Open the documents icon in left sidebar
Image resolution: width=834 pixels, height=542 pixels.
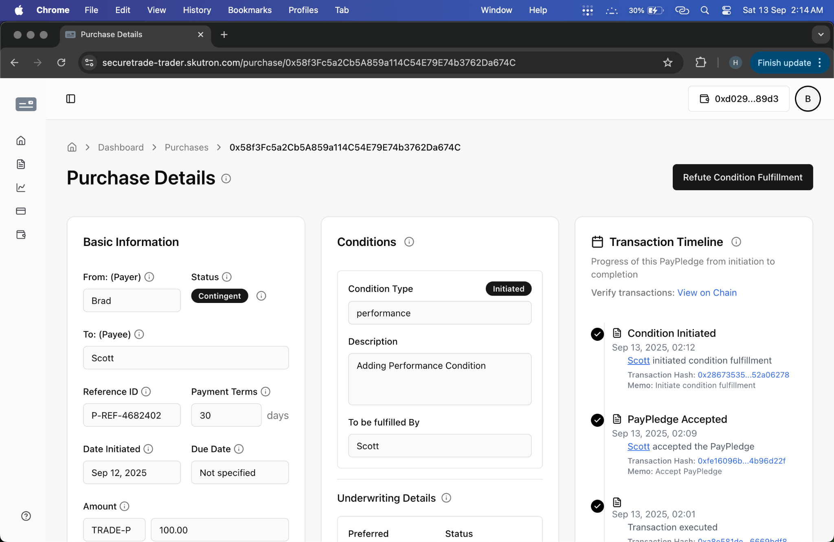[21, 164]
